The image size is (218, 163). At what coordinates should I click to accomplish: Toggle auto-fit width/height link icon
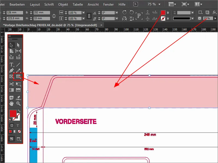(54, 16)
